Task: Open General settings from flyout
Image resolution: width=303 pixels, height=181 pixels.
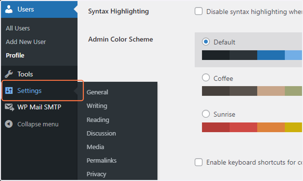Action: (x=97, y=92)
